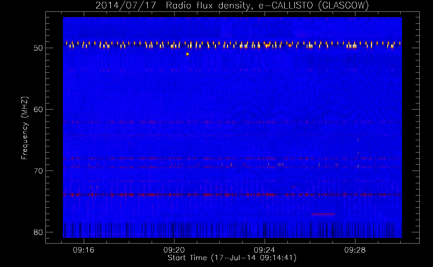Image resolution: width=433 pixels, height=267 pixels.
Task: Click the 'Frequency (MHZ)' y-axis label
Action: coord(24,128)
